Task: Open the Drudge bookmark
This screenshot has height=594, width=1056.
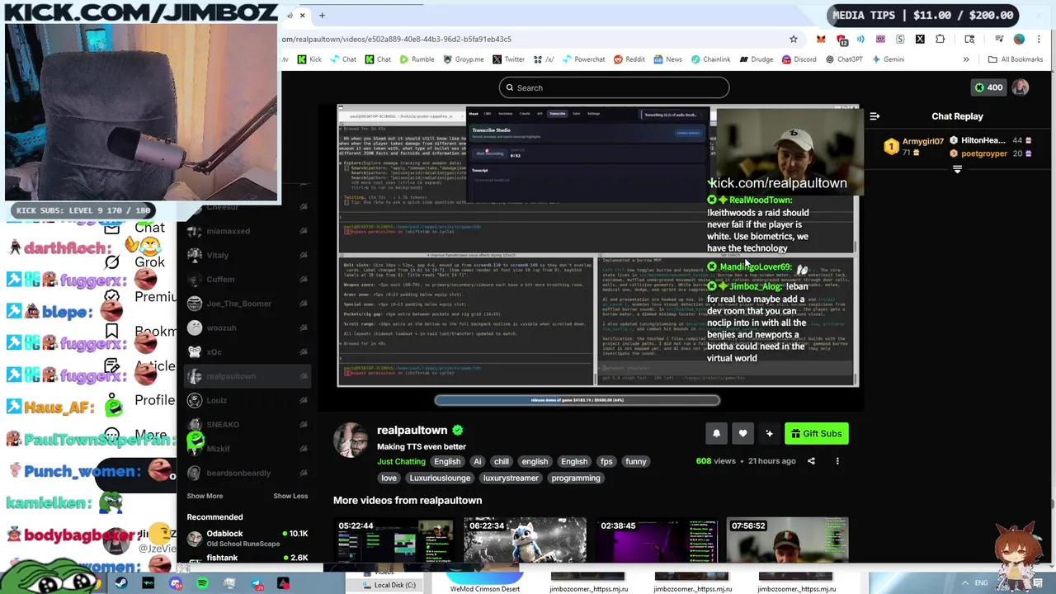Action: (756, 59)
